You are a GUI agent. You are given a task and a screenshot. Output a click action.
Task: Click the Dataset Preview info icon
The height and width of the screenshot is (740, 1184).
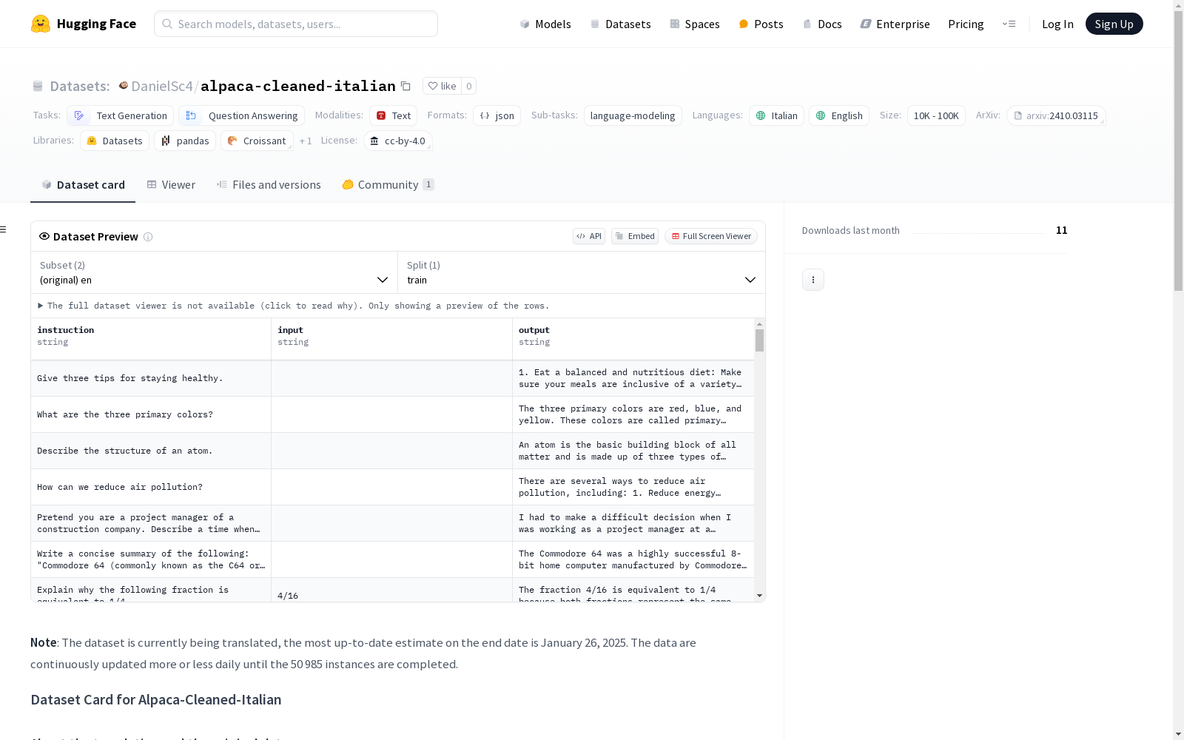tap(148, 237)
